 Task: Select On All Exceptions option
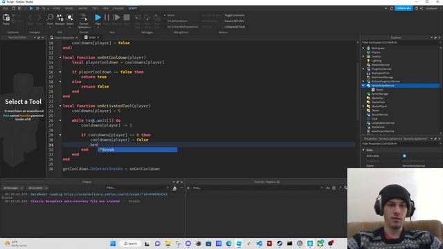point(177,21)
